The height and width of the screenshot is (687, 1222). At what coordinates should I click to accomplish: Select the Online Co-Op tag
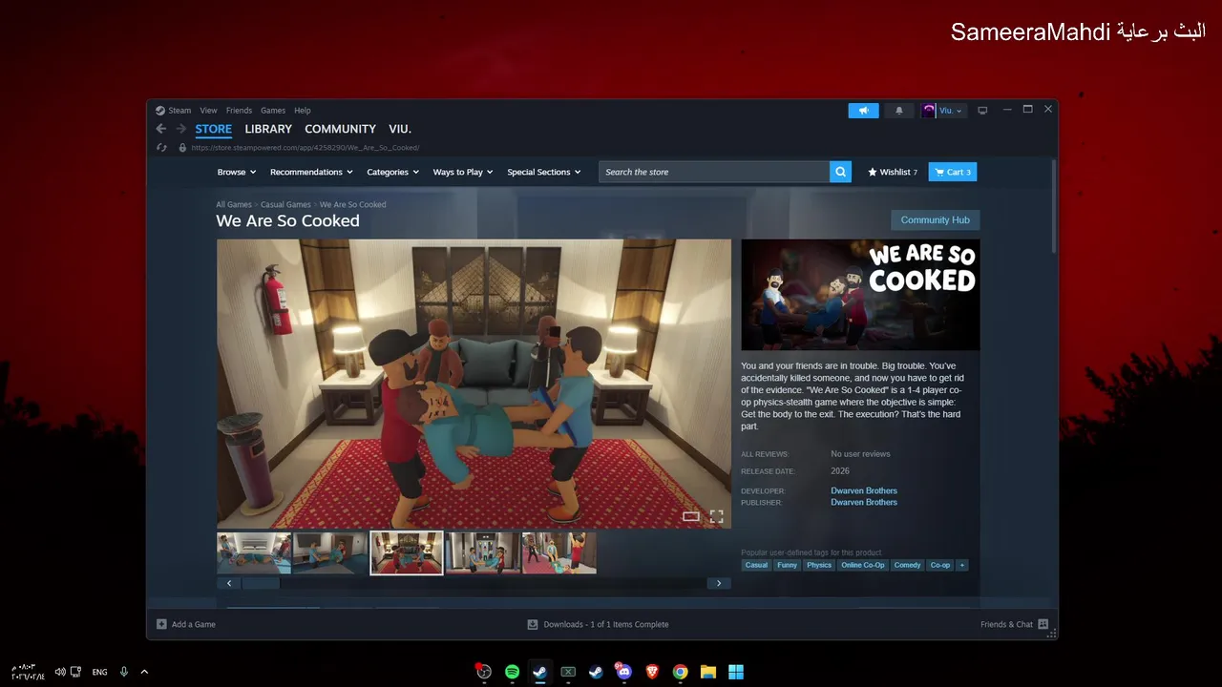[x=863, y=565]
